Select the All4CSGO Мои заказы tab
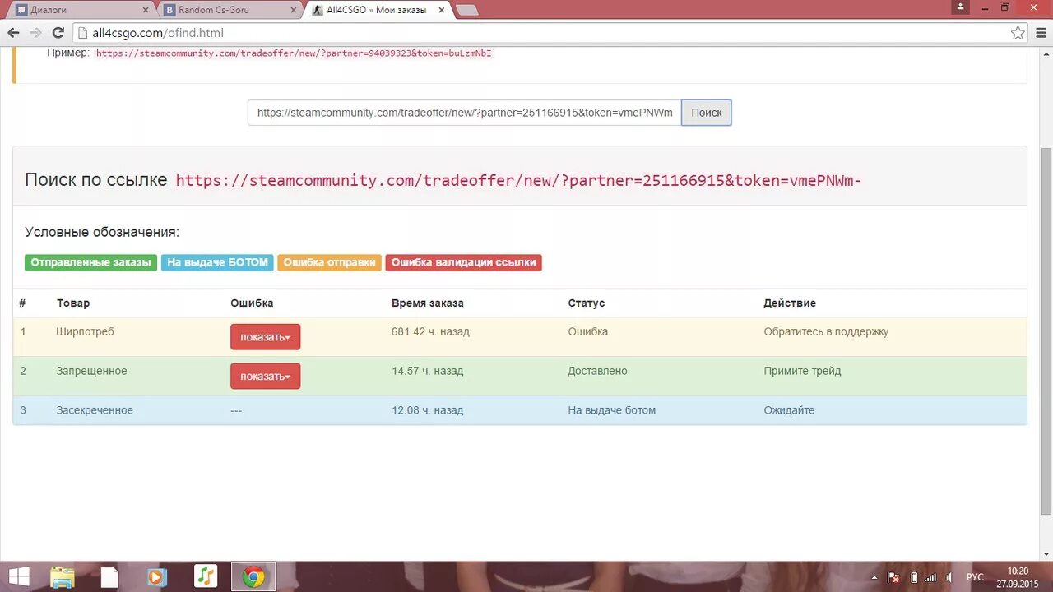Viewport: 1053px width, 592px height. [x=377, y=10]
